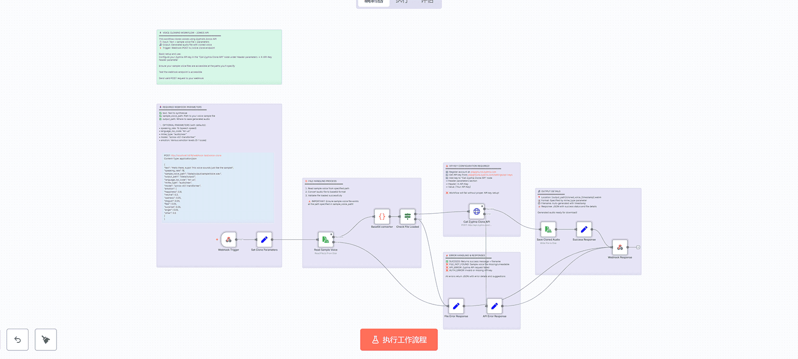Select the Base64 convertor node
798x359 pixels.
tap(382, 217)
